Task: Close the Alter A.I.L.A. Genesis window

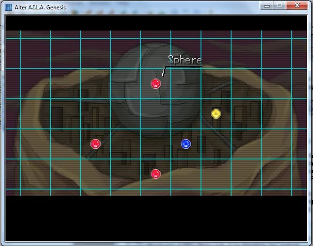Action: (x=297, y=5)
